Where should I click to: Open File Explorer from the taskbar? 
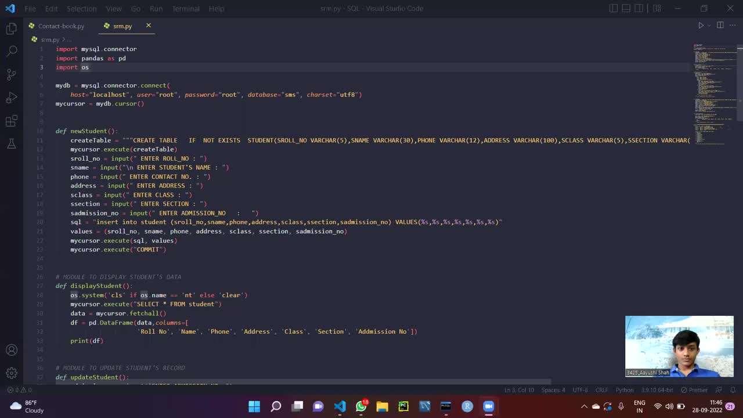[382, 406]
